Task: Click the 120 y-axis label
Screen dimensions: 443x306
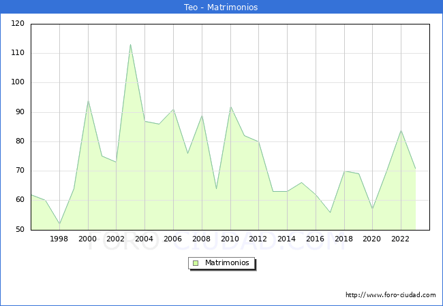Action: (18, 24)
